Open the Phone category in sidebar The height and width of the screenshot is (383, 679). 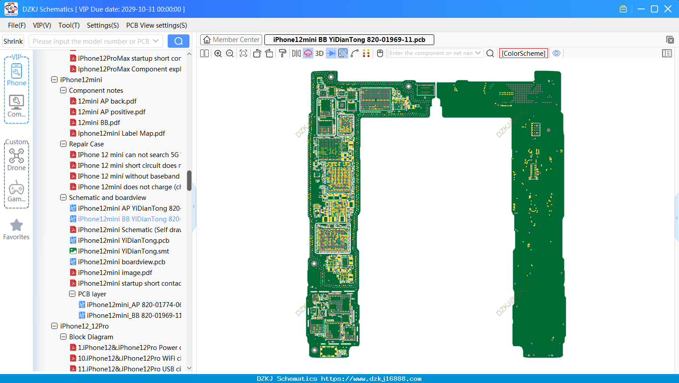click(16, 75)
